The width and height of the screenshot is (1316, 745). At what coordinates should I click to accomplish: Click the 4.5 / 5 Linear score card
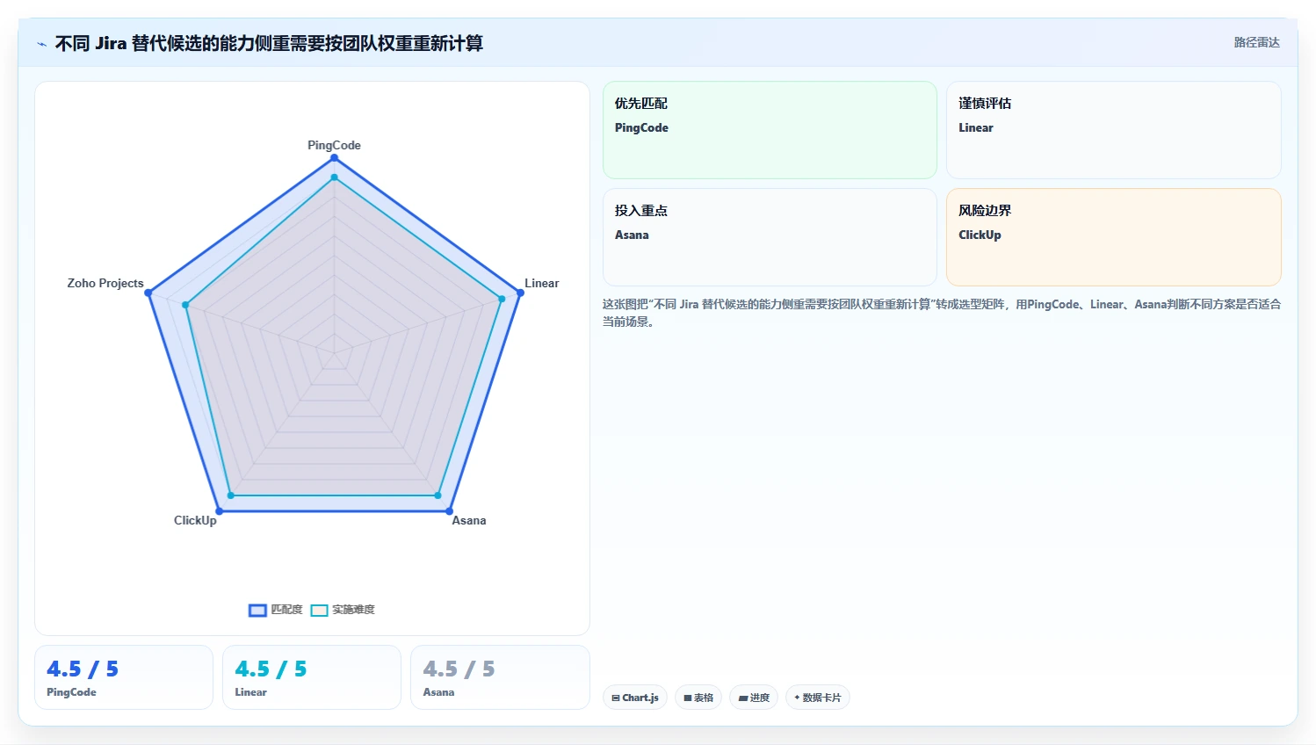click(312, 677)
